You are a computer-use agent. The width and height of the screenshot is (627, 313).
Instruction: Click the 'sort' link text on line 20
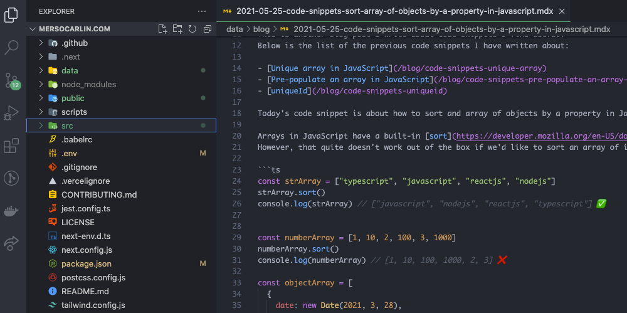(440, 136)
